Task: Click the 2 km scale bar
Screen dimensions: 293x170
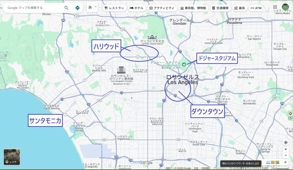Action: click(280, 168)
